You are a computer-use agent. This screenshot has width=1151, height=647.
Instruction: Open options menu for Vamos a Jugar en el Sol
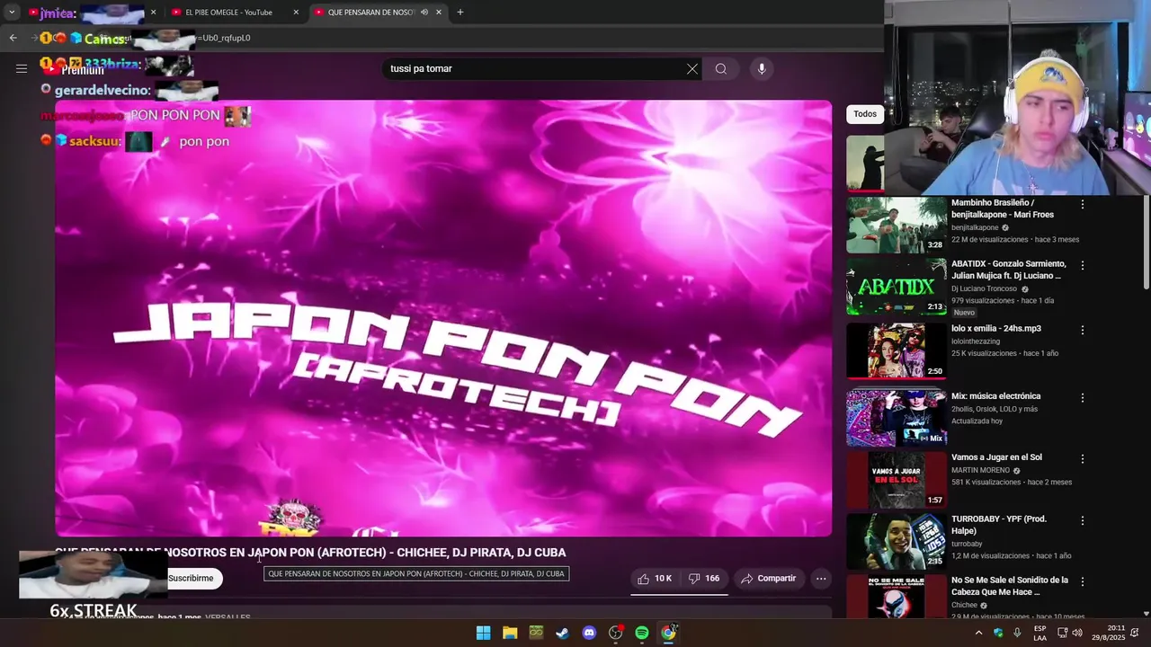click(x=1083, y=459)
